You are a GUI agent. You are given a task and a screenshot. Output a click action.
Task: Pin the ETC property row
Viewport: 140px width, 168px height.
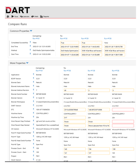tap(33, 109)
